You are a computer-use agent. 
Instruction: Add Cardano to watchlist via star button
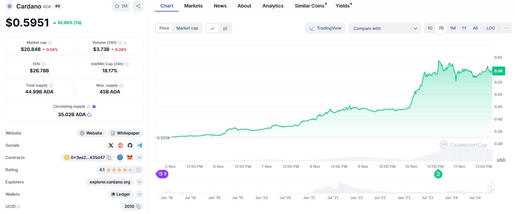121,6
